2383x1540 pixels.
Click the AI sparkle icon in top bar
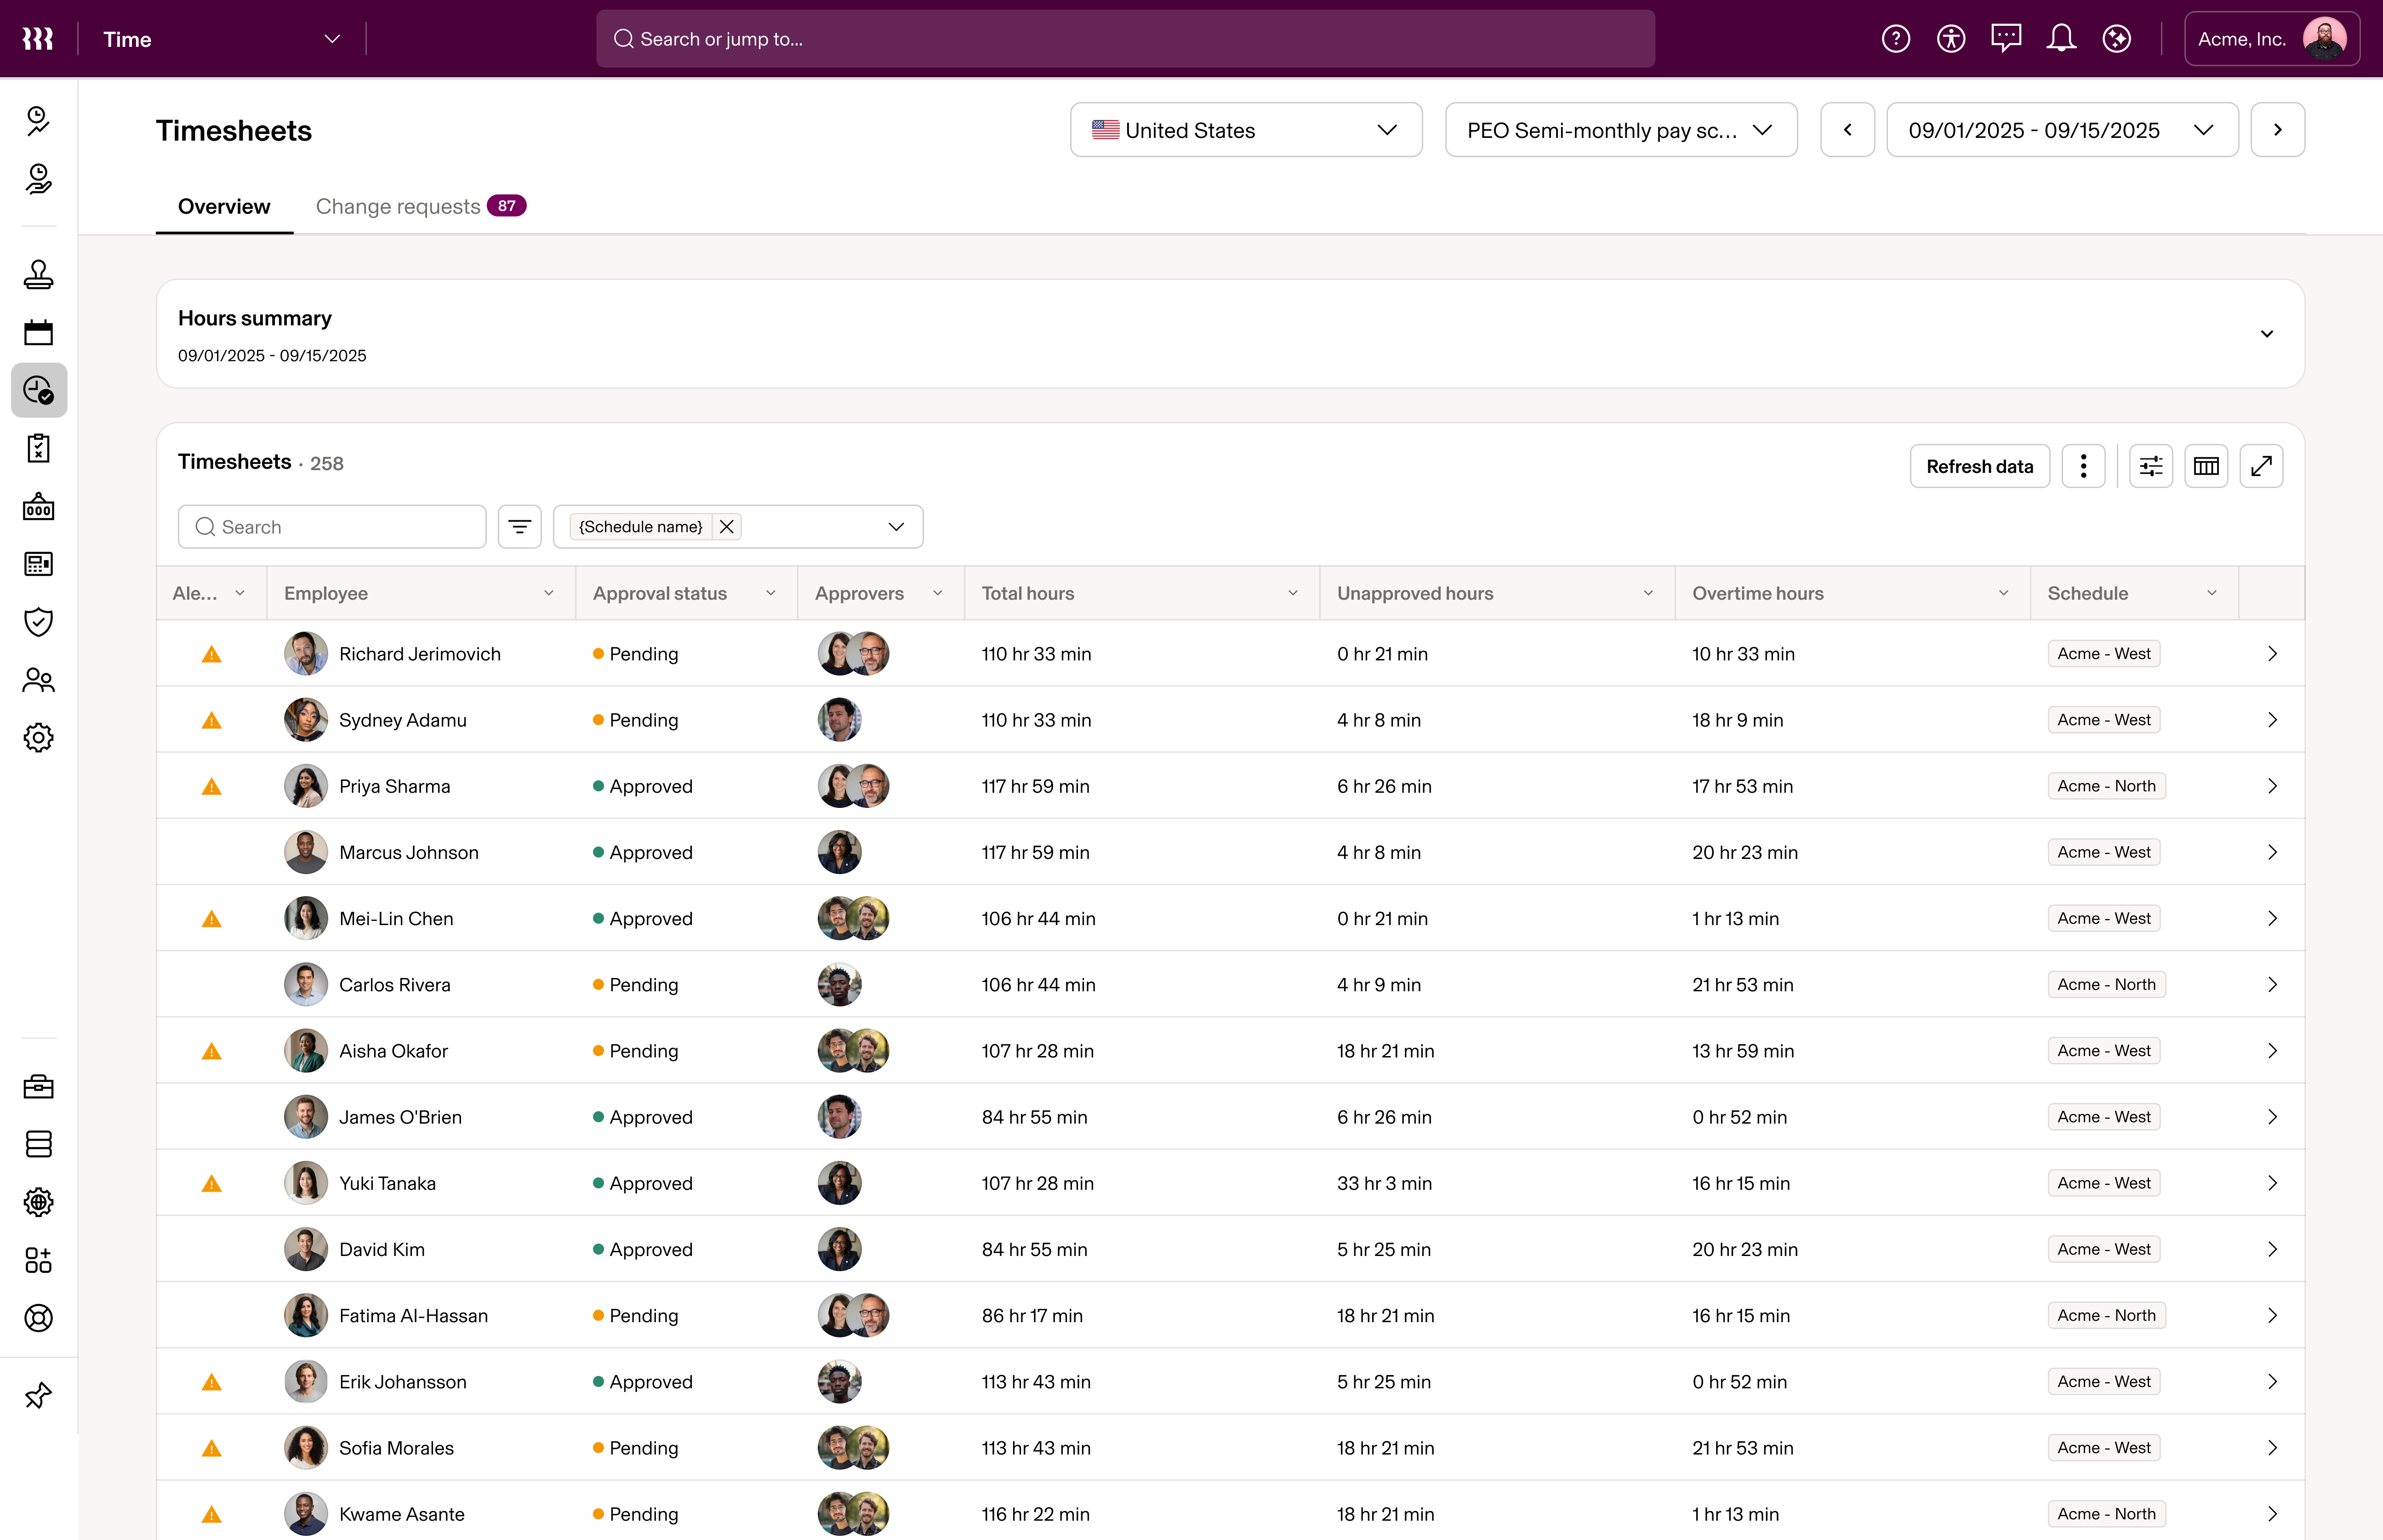click(2116, 39)
